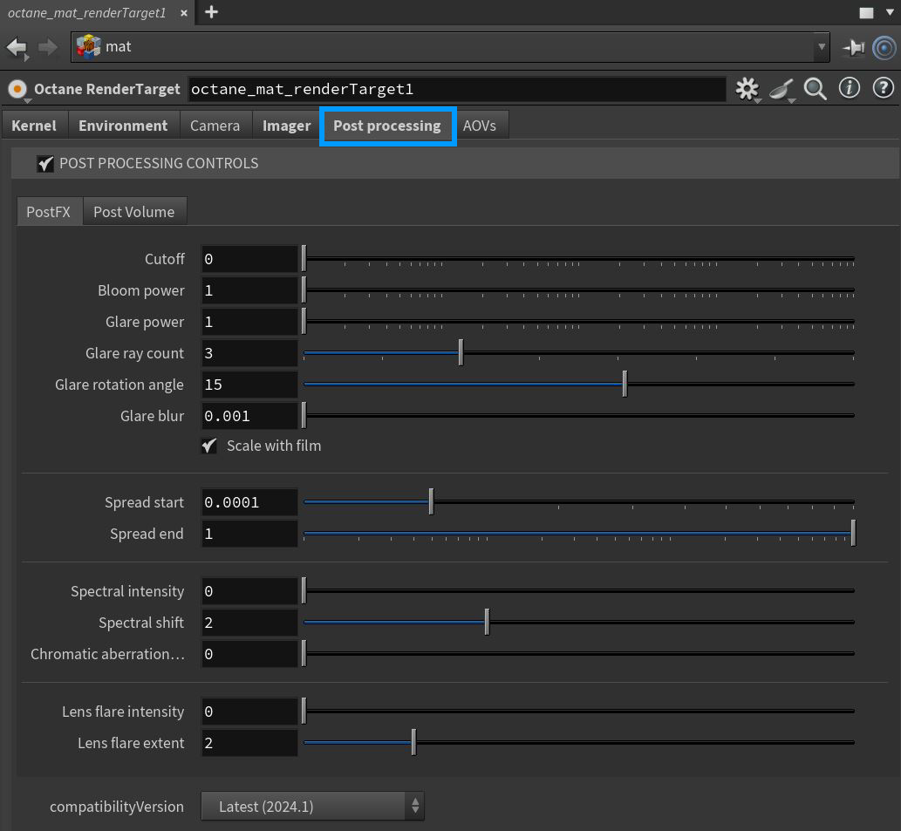The height and width of the screenshot is (831, 901).
Task: Open the AOVs tab
Action: click(479, 126)
